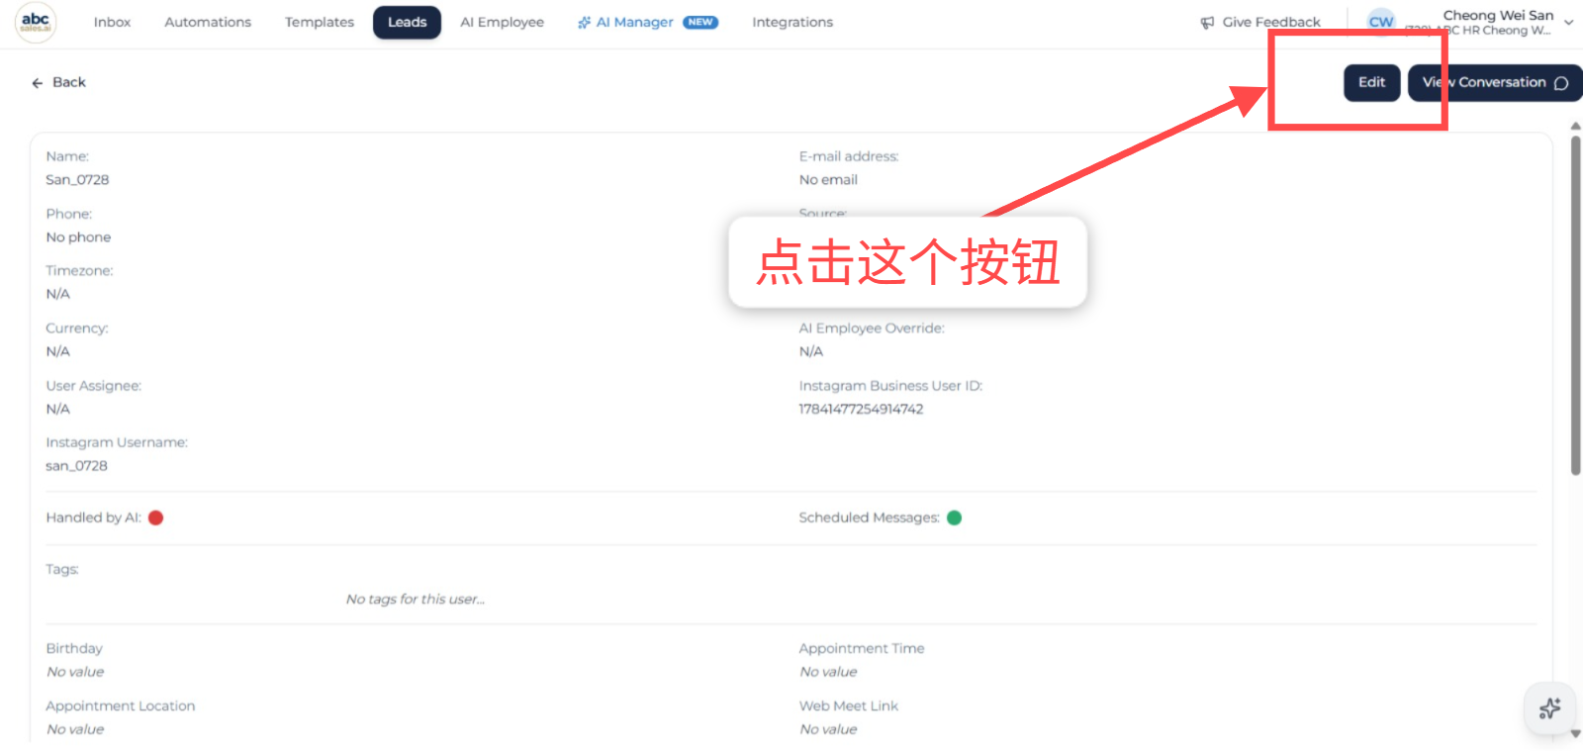Click the floating AI sparkle assistant button

(x=1550, y=708)
